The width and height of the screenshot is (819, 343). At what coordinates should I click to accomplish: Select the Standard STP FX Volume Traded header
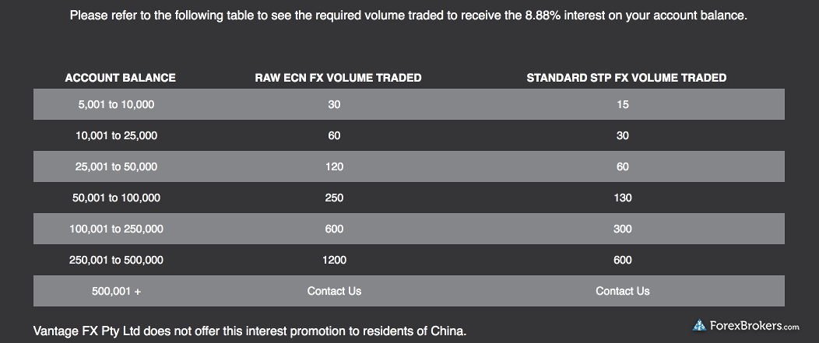tap(626, 78)
